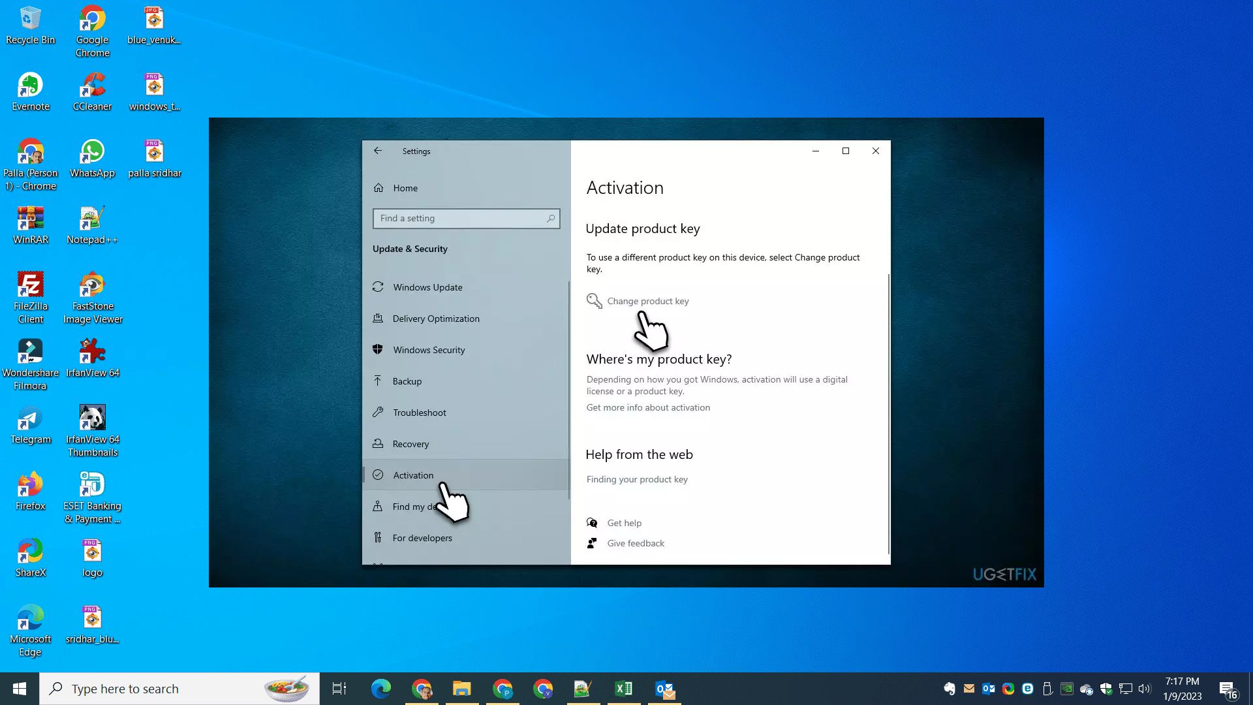Screen dimensions: 1253x705
Task: Open Firefox desktop shortcut
Action: tap(30, 492)
